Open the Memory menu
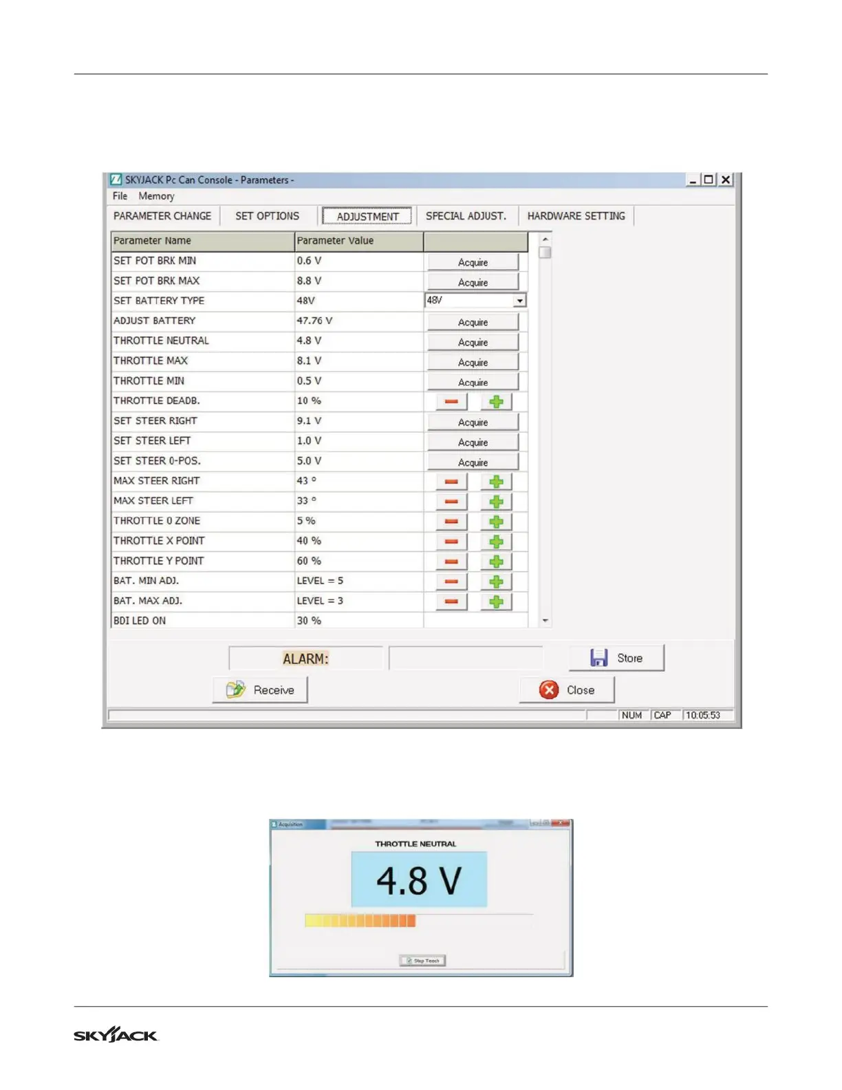The image size is (842, 1090). tap(156, 196)
